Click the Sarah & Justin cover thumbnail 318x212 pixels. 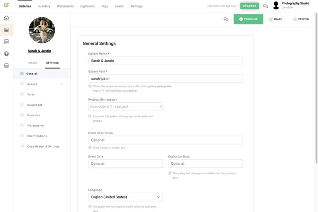42,30
